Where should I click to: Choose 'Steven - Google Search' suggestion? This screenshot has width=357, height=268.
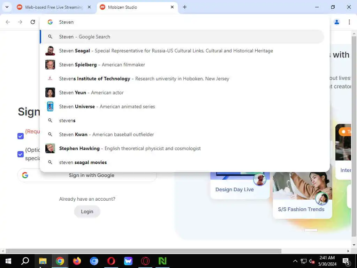[182, 37]
